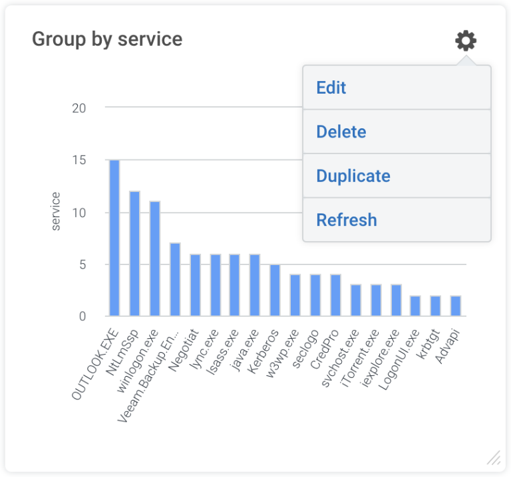Click the OUTLOOK.EXE bar in chart

pos(114,238)
